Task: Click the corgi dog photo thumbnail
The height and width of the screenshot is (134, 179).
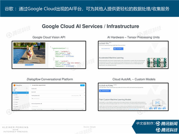Action: click(x=29, y=53)
